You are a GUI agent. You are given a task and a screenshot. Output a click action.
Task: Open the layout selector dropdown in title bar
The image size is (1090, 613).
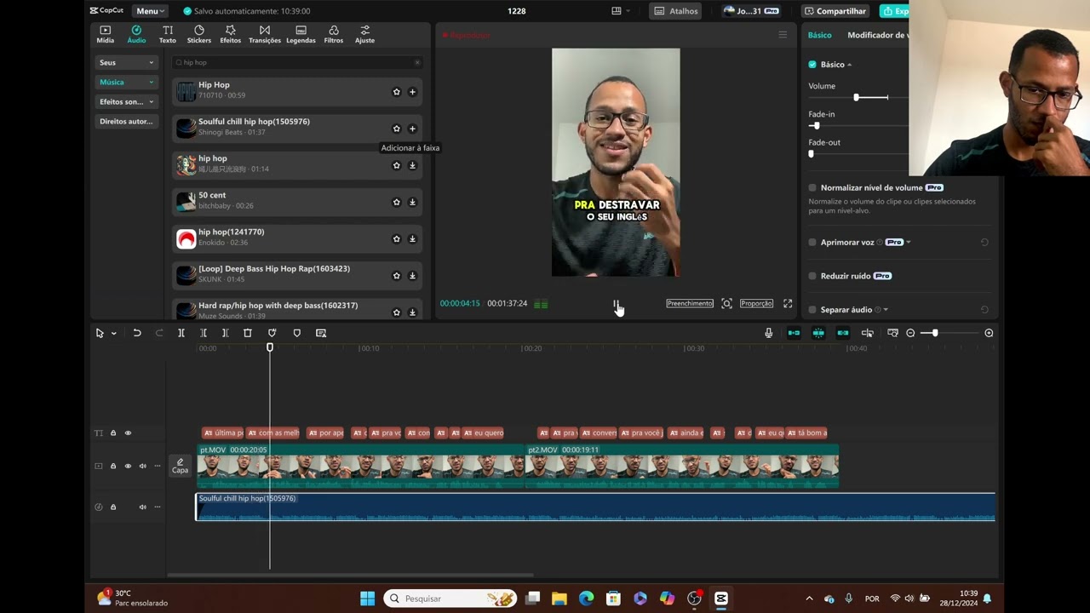point(621,11)
